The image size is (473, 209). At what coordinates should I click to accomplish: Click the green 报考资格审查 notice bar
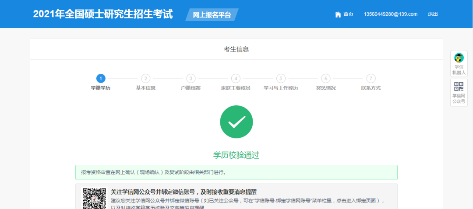click(236, 172)
